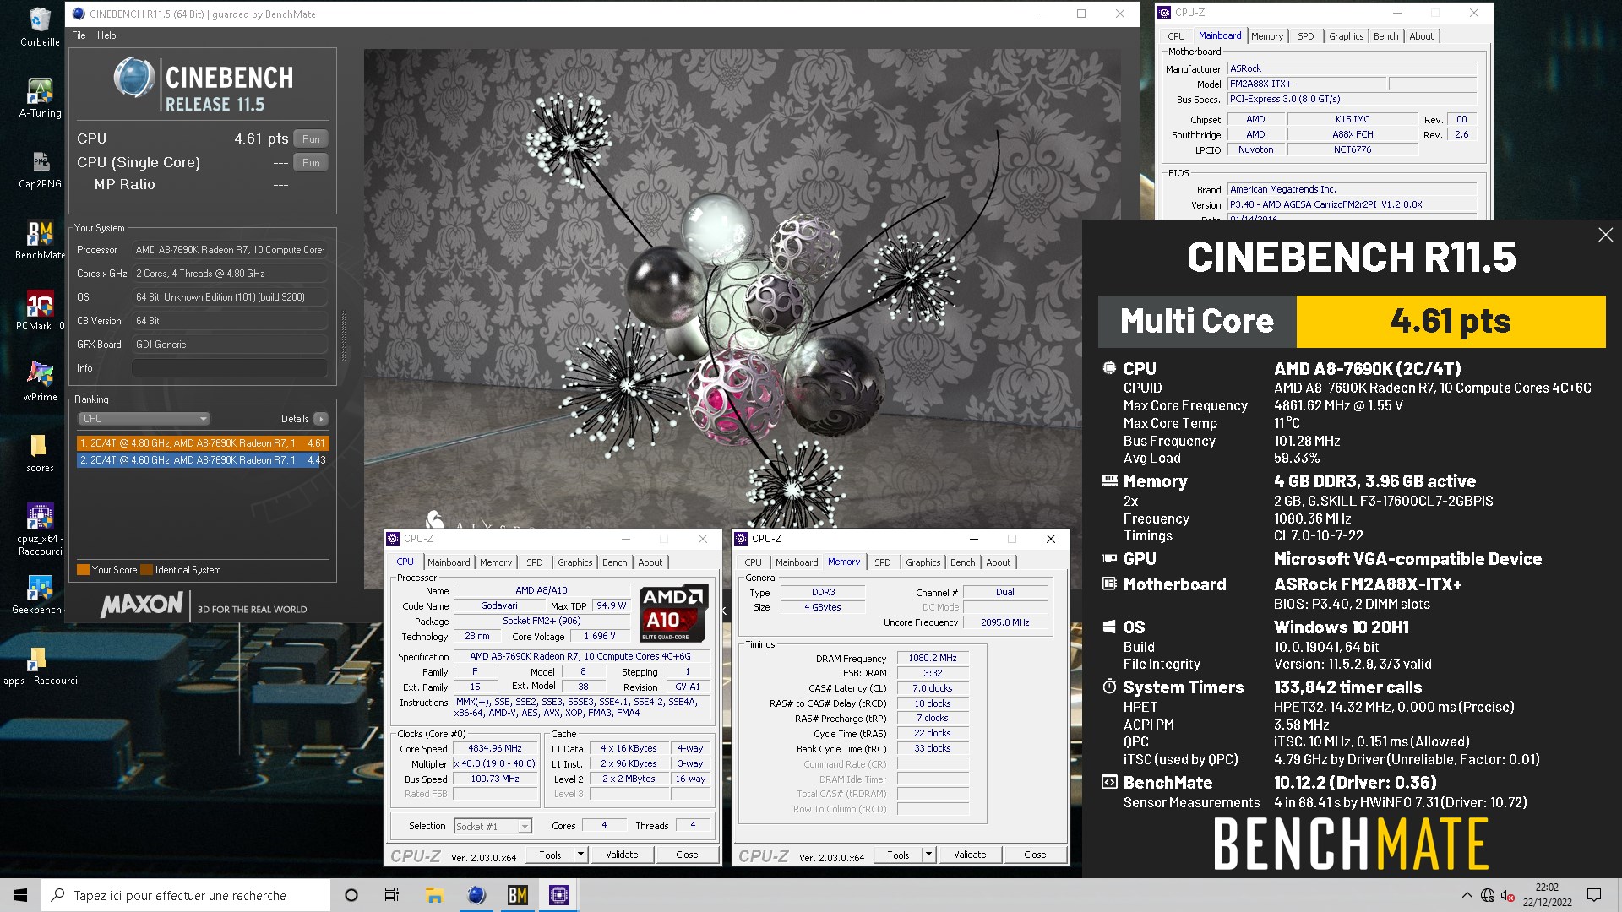Open the Ranking CPU dropdown
Screen dimensions: 1622x912
pyautogui.click(x=144, y=419)
